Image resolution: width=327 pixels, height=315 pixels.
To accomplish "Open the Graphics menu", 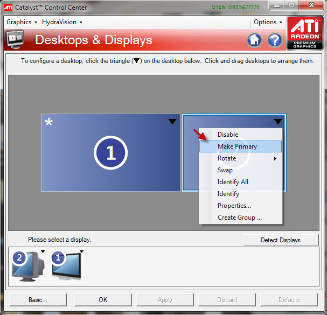I will coord(22,22).
